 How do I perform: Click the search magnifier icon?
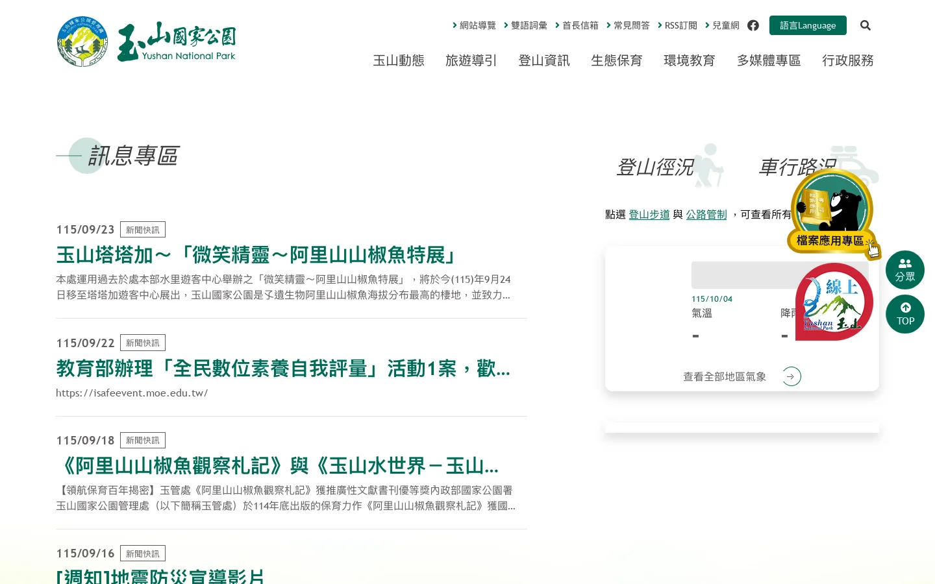(866, 25)
